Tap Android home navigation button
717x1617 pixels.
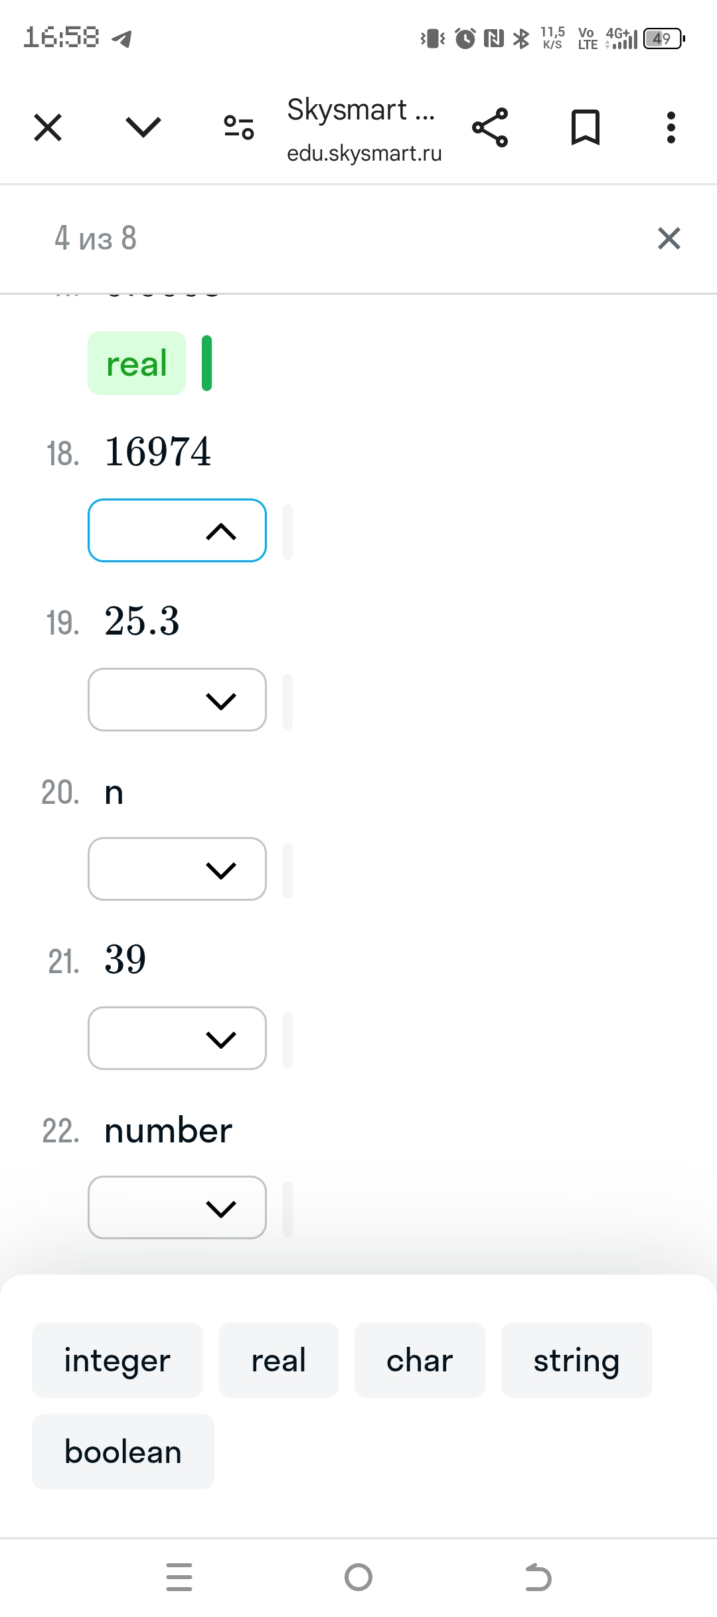click(358, 1577)
